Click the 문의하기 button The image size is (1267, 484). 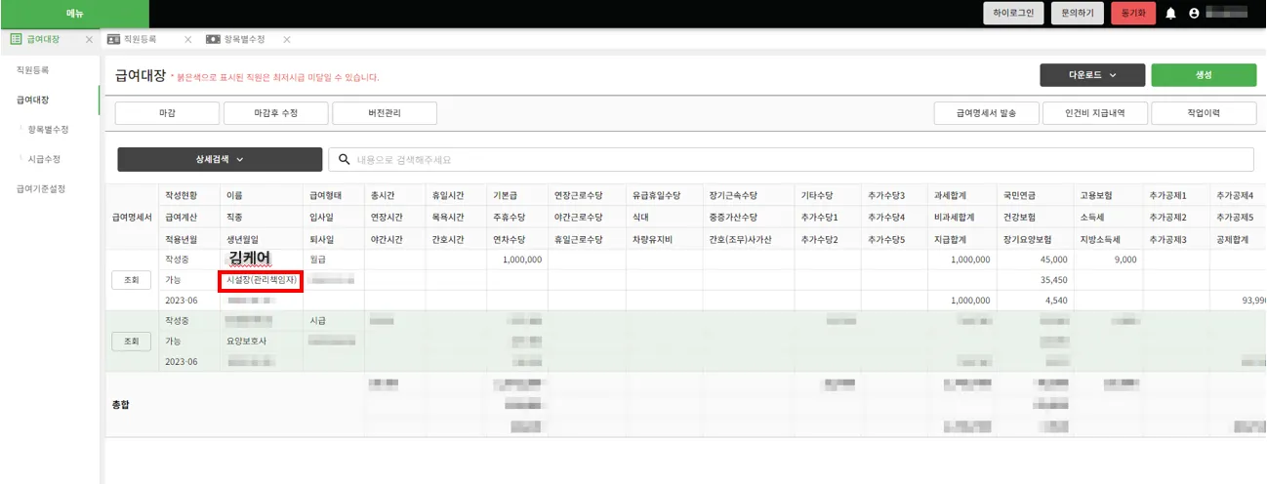coord(1078,14)
